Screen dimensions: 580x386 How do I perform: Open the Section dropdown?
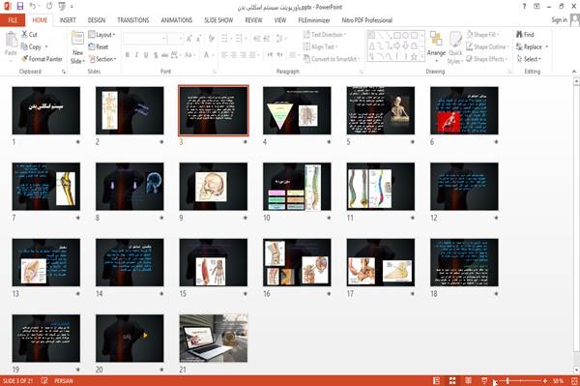(x=102, y=59)
